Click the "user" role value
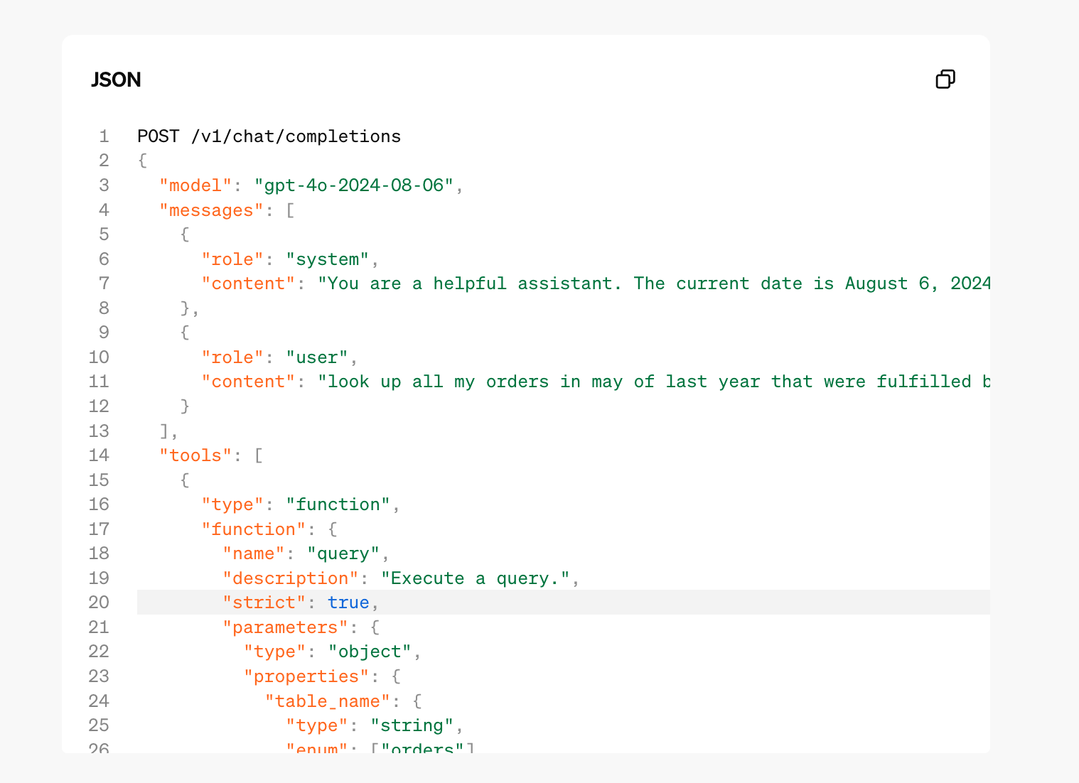This screenshot has height=783, width=1079. coord(317,357)
